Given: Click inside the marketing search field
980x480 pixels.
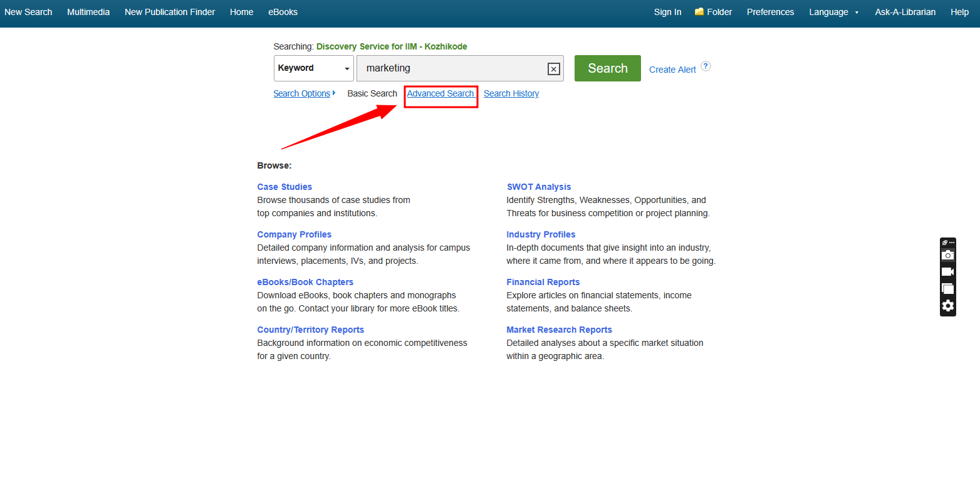Looking at the screenshot, I should 451,68.
